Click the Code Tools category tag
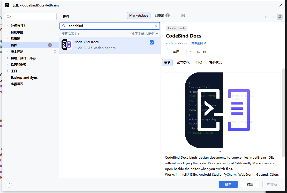The width and height of the screenshot is (287, 193). (177, 28)
